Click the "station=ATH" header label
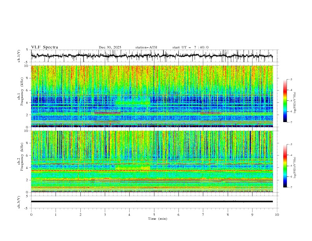The height and width of the screenshot is (241, 312). coord(146,47)
